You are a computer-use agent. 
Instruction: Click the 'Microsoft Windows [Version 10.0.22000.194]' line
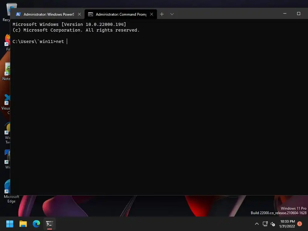(x=69, y=24)
